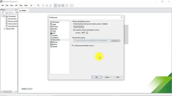Open the Help menu
The width and height of the screenshot is (172, 96).
(x=26, y=5)
